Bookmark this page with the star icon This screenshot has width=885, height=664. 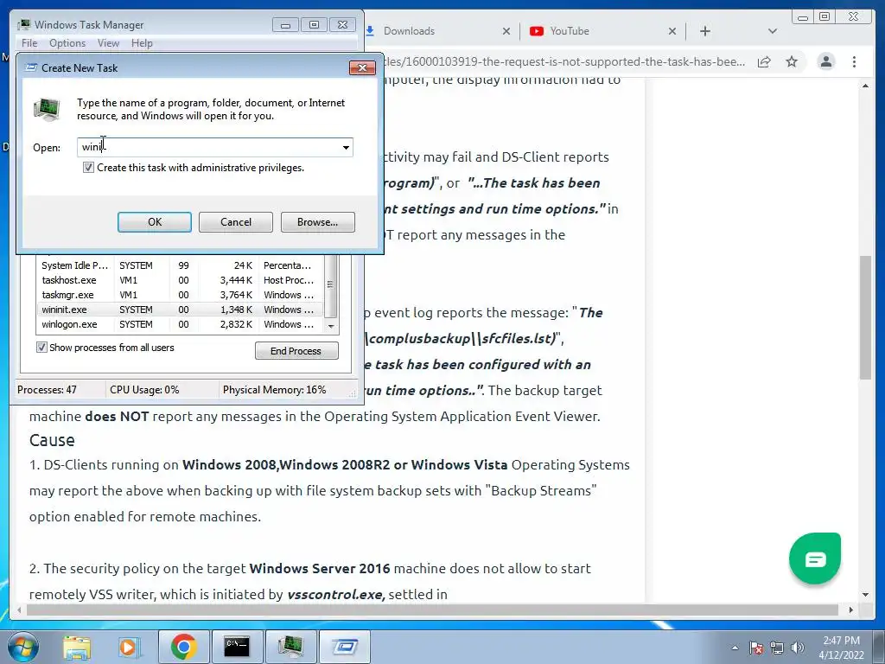click(792, 61)
